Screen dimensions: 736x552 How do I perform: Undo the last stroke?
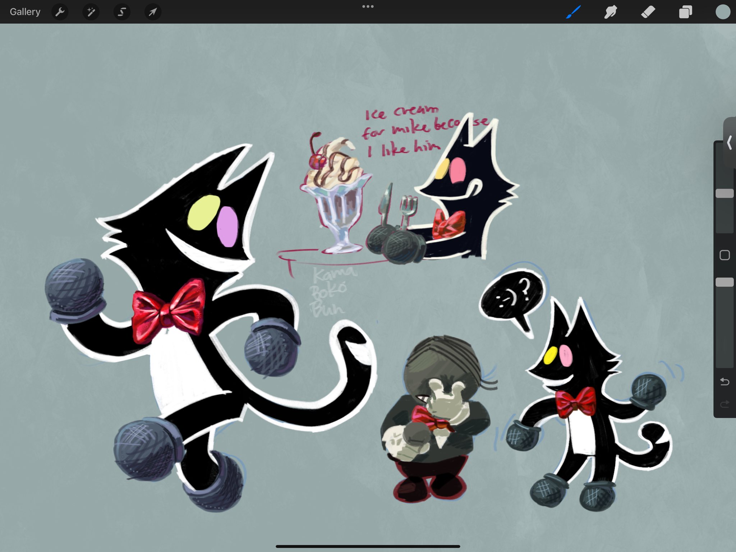[x=724, y=382]
